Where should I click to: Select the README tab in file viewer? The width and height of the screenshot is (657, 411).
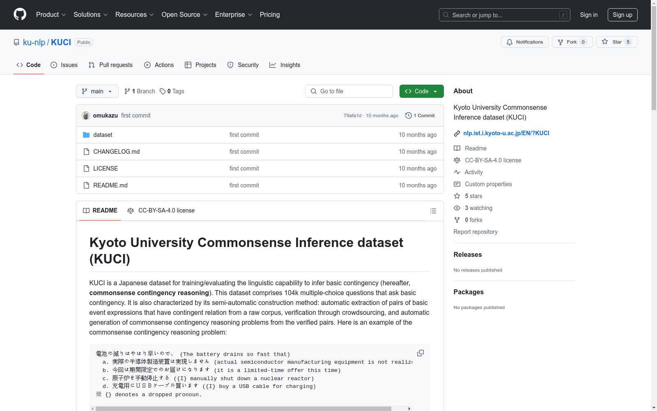100,210
